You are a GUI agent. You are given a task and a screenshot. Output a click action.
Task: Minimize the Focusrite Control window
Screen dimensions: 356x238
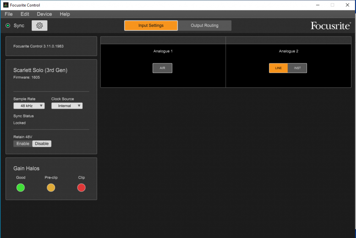318,5
